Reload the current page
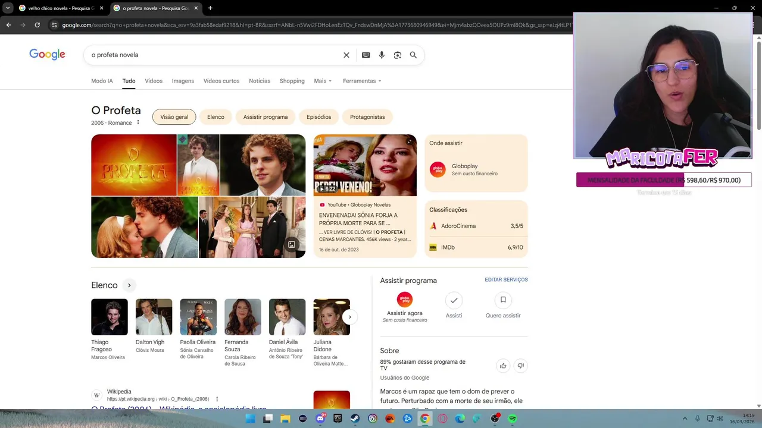The height and width of the screenshot is (428, 762). [x=37, y=25]
